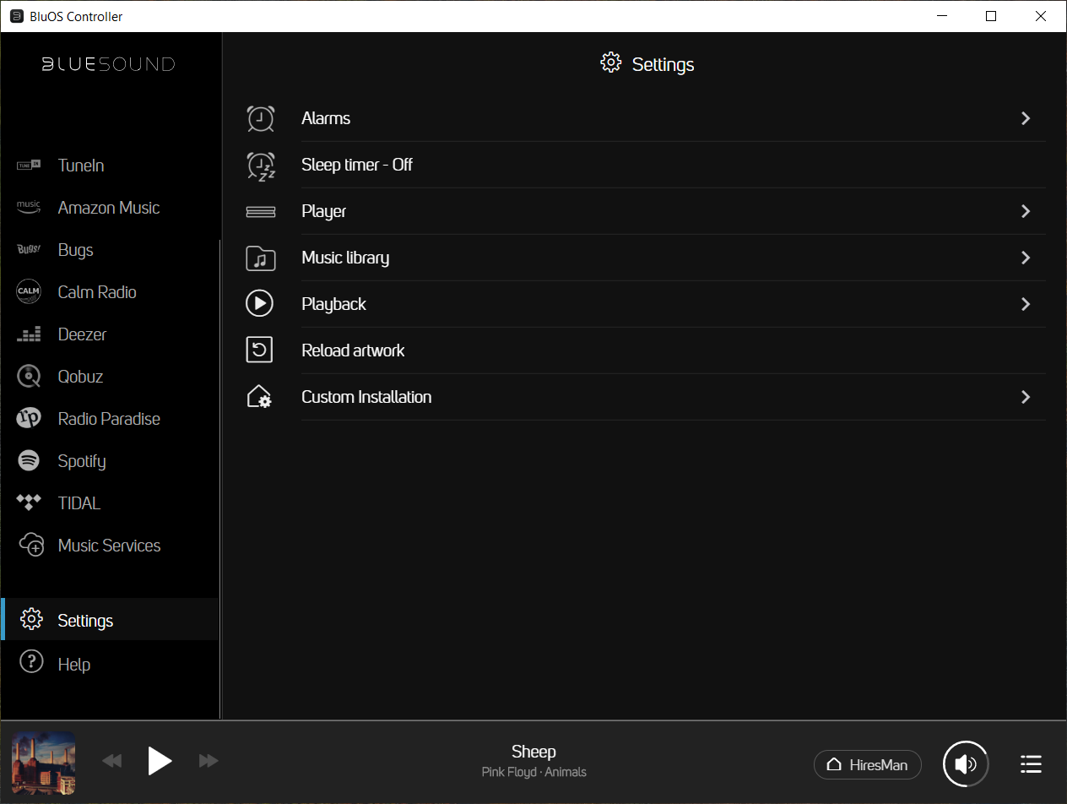Viewport: 1067px width, 804px height.
Task: Select the Qobuz service icon
Action: (x=30, y=377)
